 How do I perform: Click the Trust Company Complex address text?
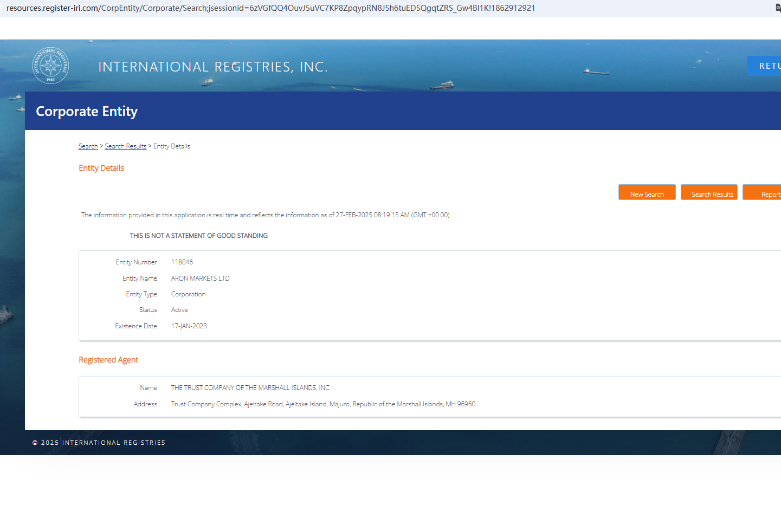323,404
